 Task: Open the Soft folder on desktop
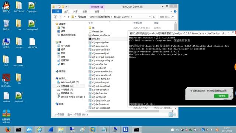[x=6, y=61]
